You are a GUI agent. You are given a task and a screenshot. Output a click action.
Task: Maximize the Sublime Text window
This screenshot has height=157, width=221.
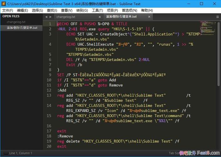pos(202,4)
